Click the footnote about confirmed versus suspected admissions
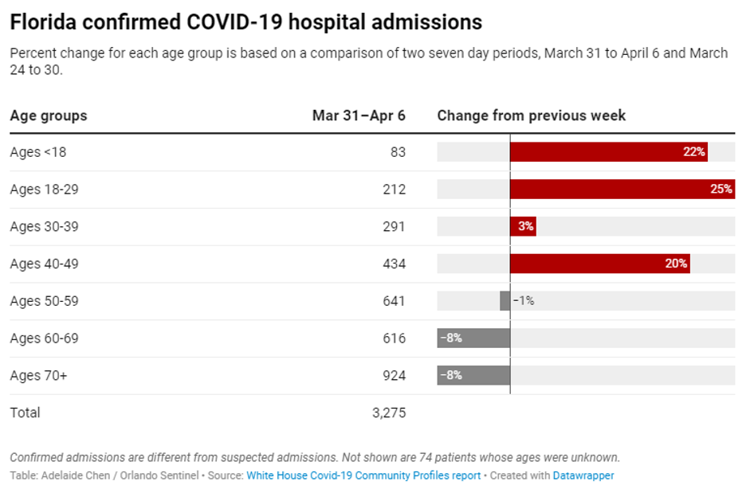This screenshot has height=489, width=746. (x=315, y=458)
